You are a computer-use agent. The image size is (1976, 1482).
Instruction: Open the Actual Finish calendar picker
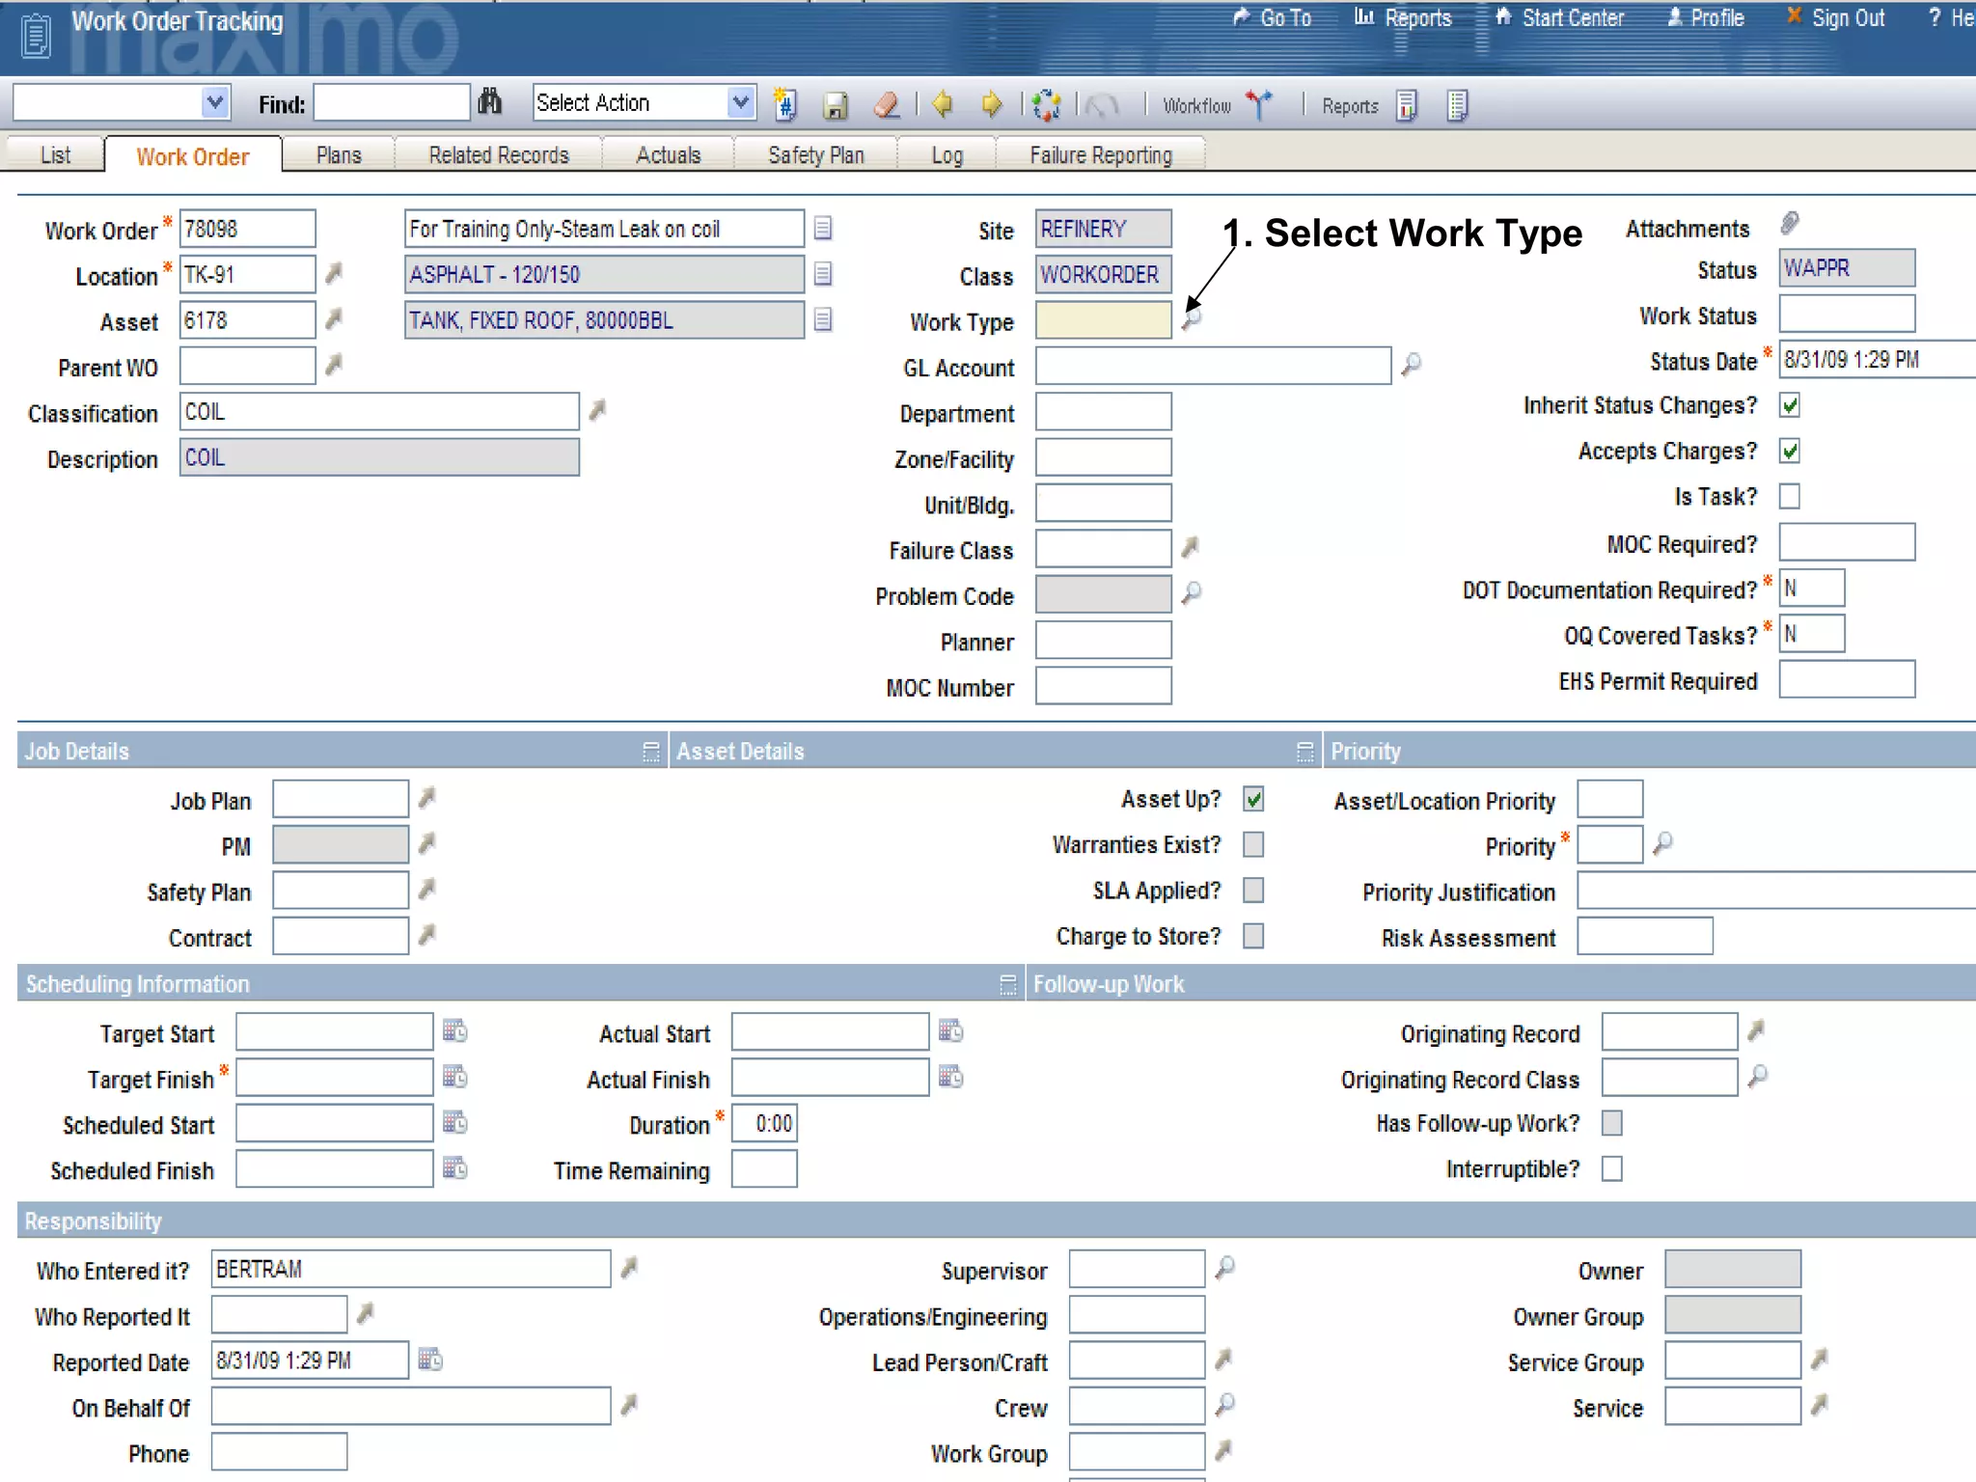950,1076
